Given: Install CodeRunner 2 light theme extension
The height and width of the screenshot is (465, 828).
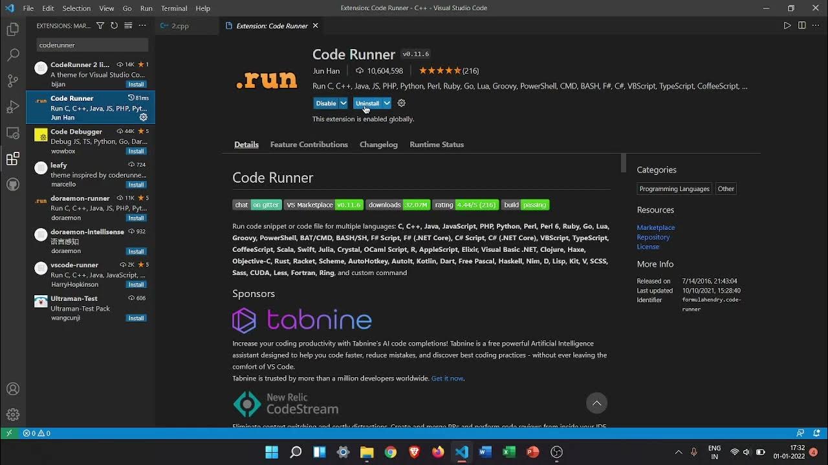Looking at the screenshot, I should pyautogui.click(x=136, y=85).
